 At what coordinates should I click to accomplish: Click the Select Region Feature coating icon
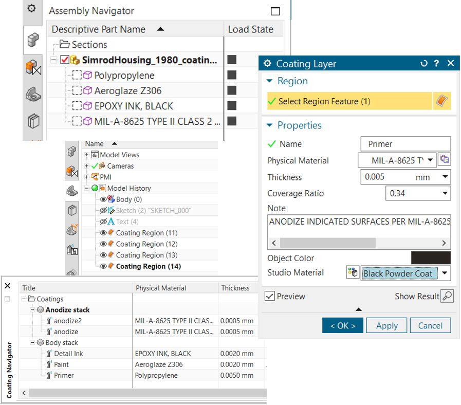coord(442,101)
